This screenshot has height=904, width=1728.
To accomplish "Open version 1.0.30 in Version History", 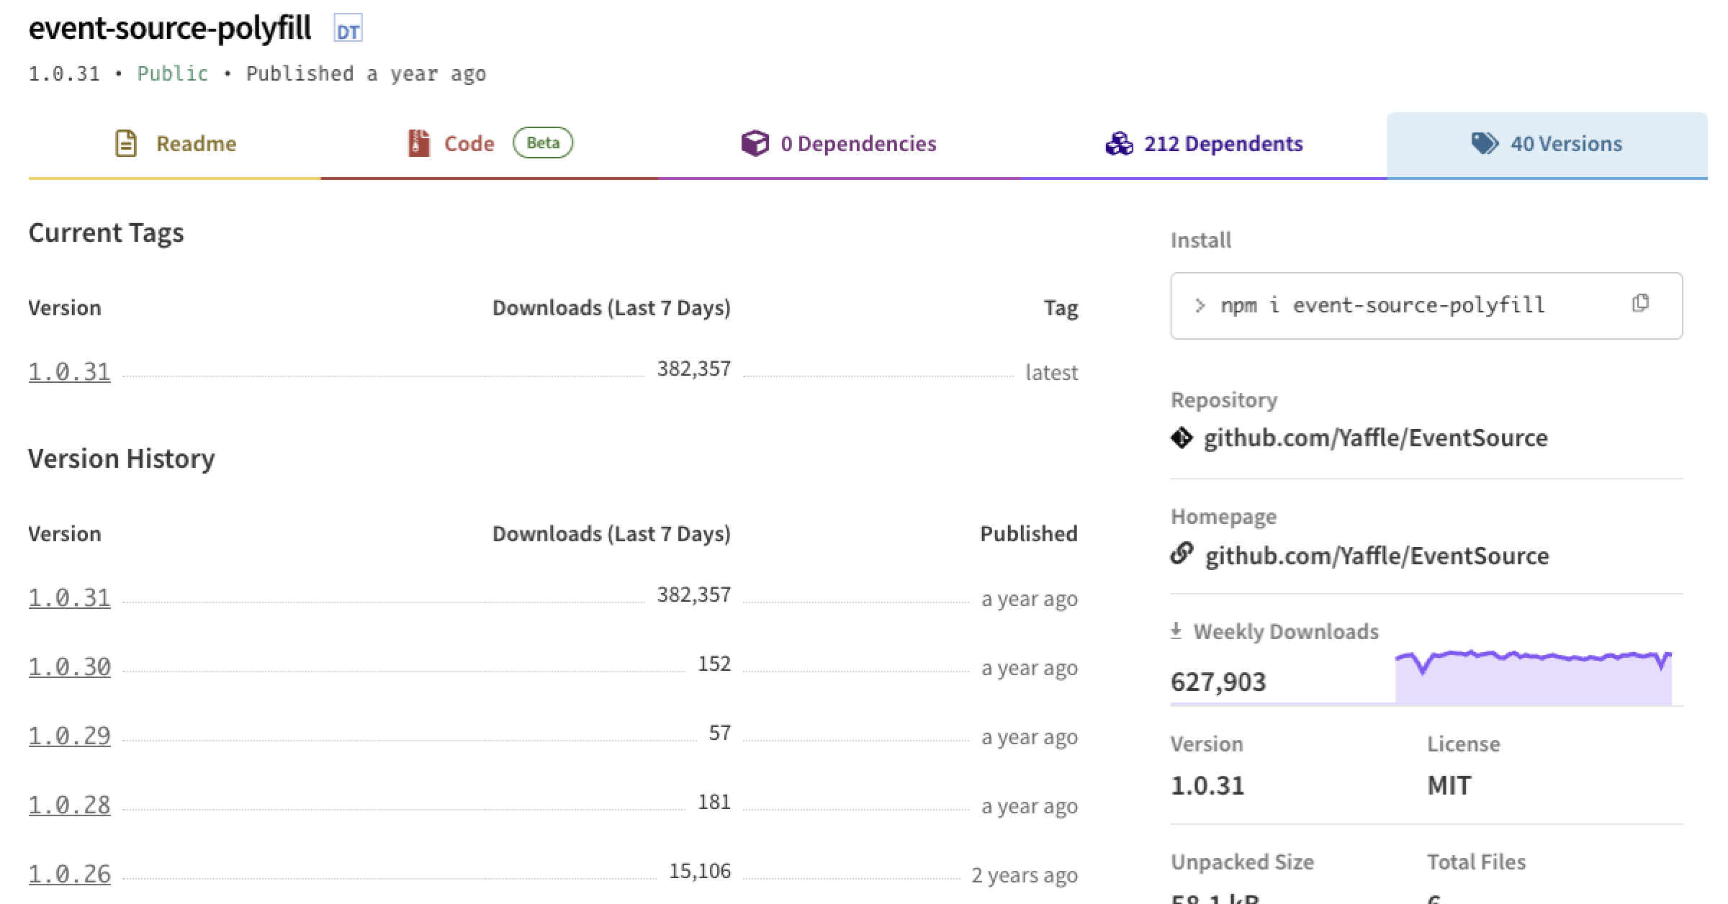I will tap(70, 667).
